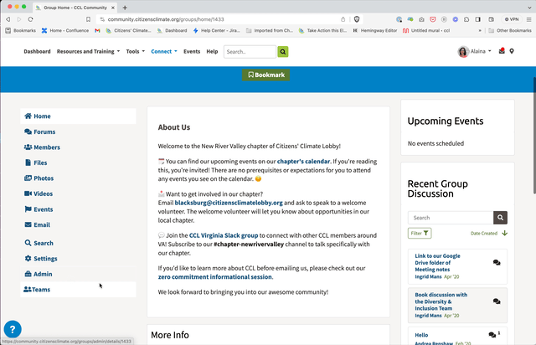The height and width of the screenshot is (345, 536).
Task: Expand the Tools dropdown menu
Action: (x=136, y=51)
